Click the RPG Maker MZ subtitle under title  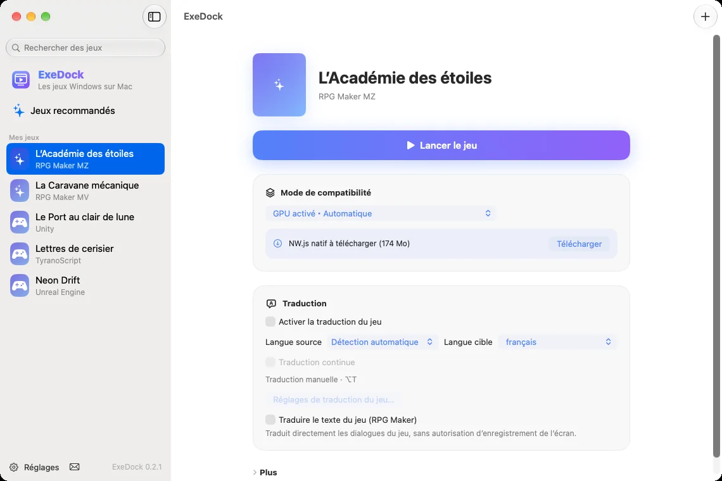[x=346, y=97]
